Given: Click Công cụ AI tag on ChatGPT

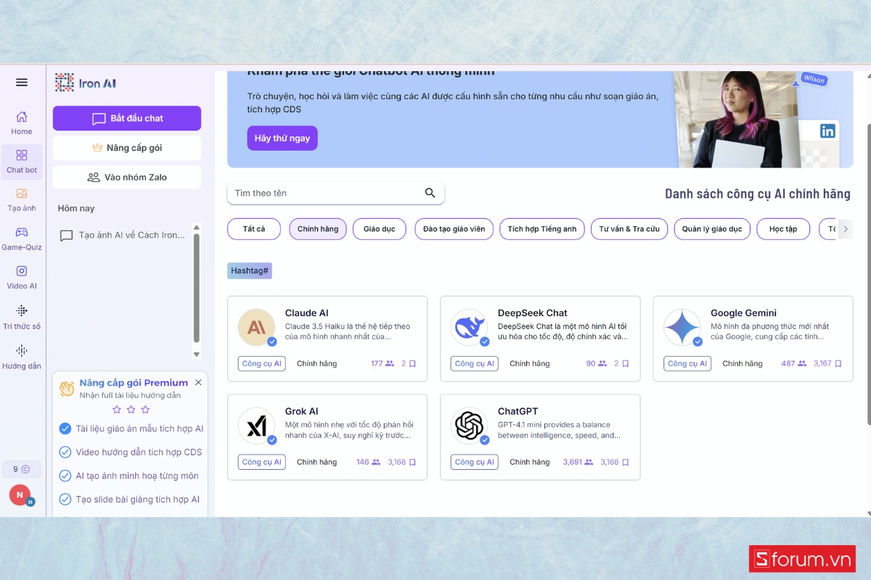Looking at the screenshot, I should point(475,462).
